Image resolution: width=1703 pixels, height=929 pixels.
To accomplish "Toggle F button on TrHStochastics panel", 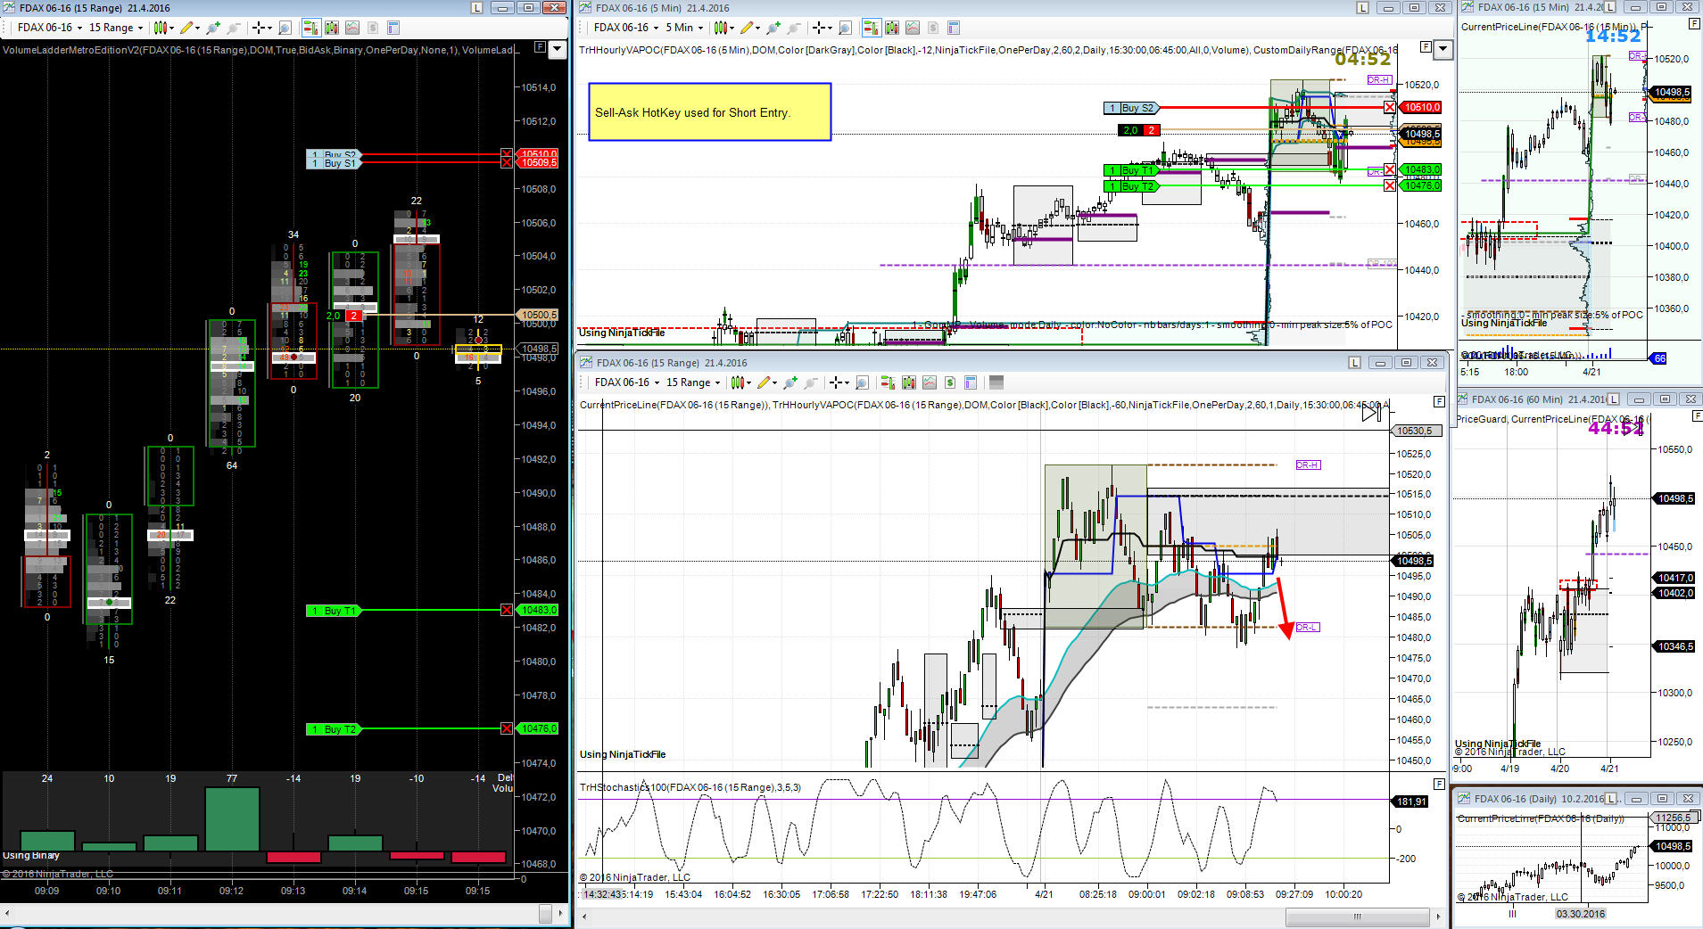I will (1439, 784).
